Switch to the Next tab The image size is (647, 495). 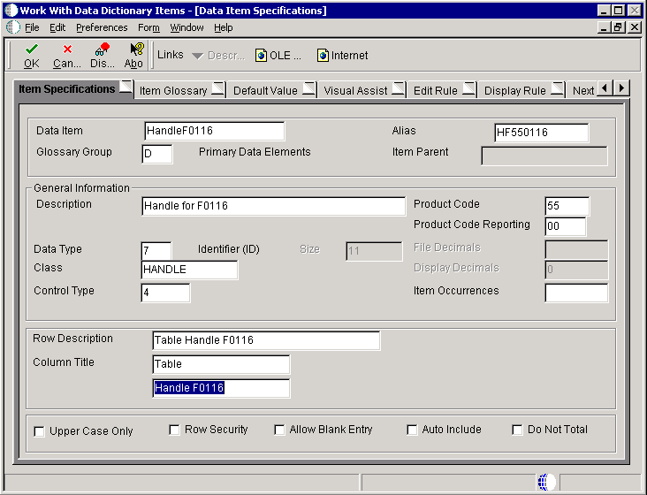coord(582,90)
